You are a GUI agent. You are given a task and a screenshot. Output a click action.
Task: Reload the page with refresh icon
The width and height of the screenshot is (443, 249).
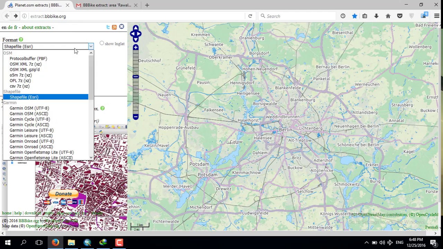(250, 16)
